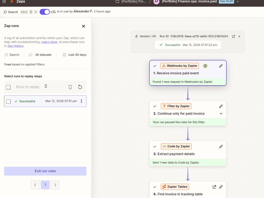The width and height of the screenshot is (264, 198).
Task: Click the Version v10 lightning icon
Action: (136, 36)
